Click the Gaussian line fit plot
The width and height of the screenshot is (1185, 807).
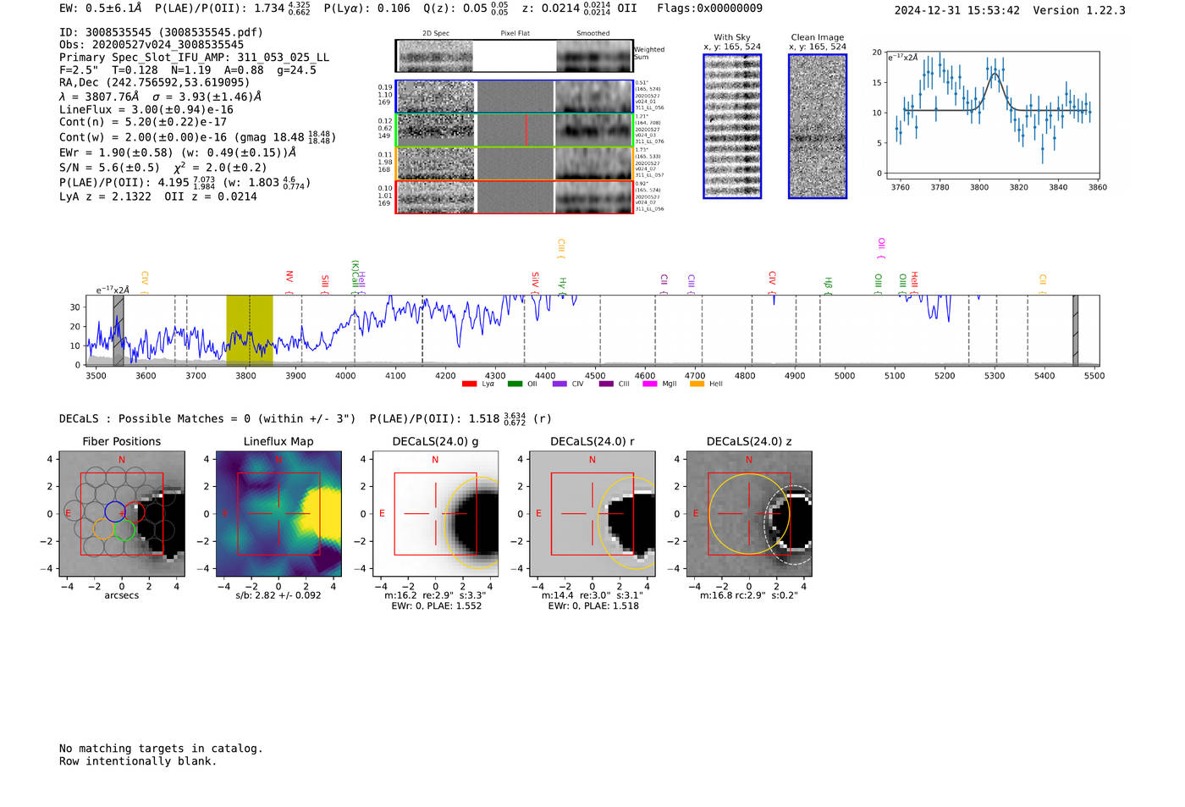pos(993,116)
